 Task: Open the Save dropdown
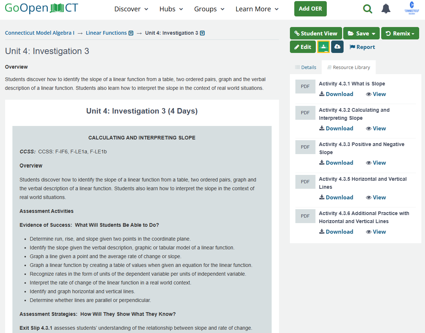361,33
